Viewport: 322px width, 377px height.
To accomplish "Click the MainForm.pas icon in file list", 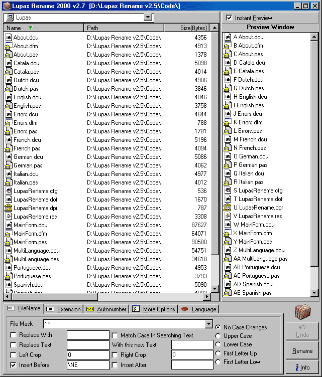I will (8, 242).
